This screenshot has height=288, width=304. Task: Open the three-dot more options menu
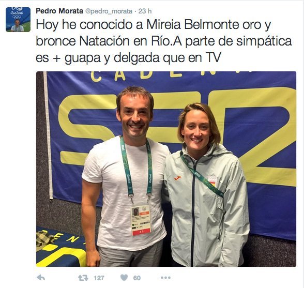tap(166, 278)
